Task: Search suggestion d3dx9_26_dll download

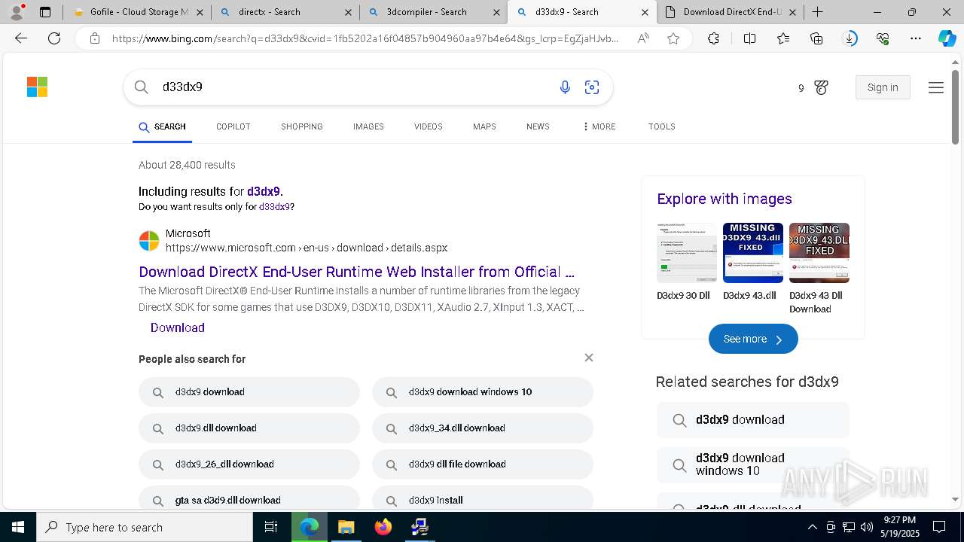Action: pos(249,464)
